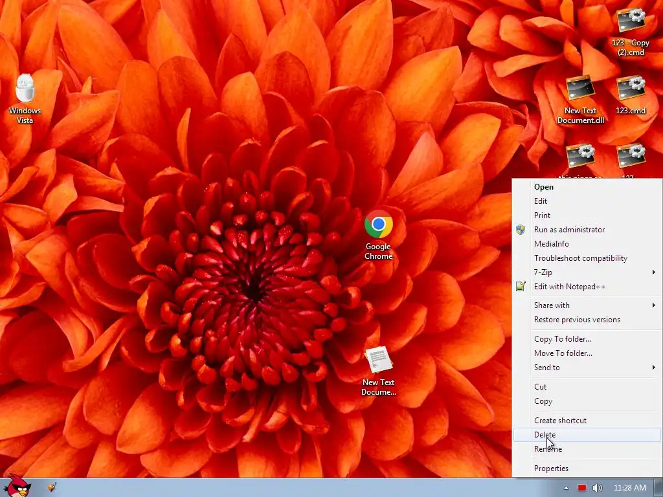Choose MediaInfo from the context menu
The height and width of the screenshot is (497, 663).
(587, 244)
